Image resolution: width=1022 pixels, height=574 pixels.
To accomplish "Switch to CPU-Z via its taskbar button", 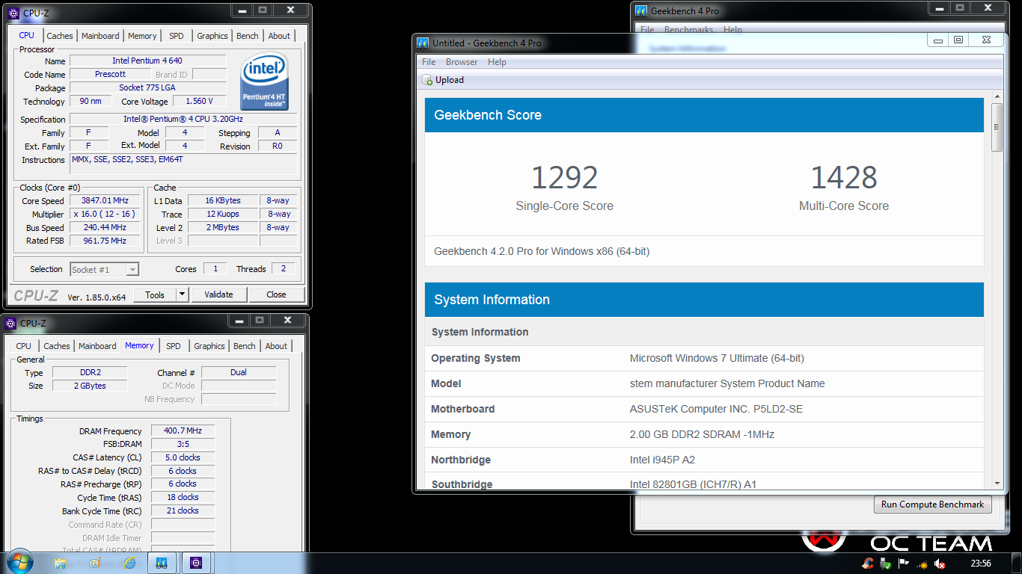I will coord(196,564).
